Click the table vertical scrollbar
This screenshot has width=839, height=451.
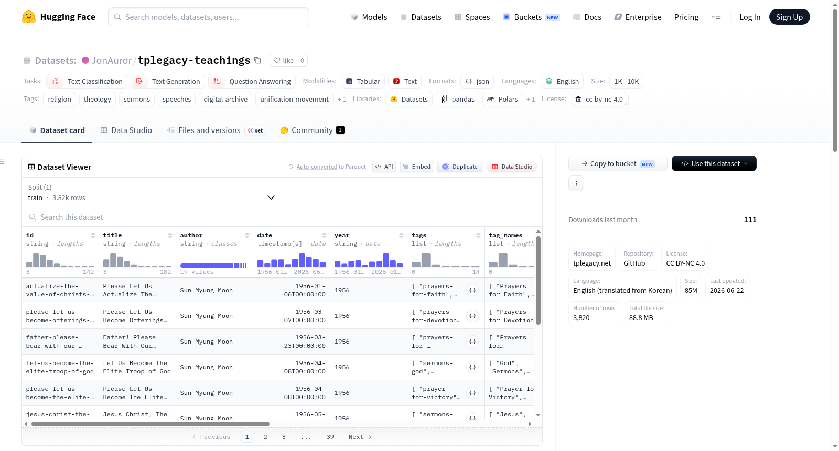(x=538, y=280)
